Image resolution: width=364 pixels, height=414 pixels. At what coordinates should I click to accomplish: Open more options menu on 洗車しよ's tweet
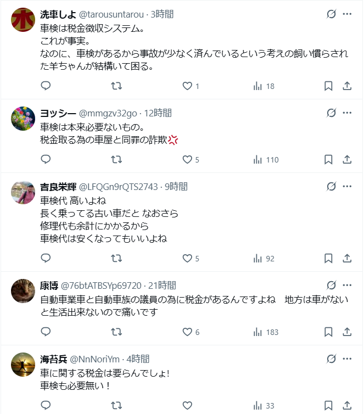pos(347,14)
